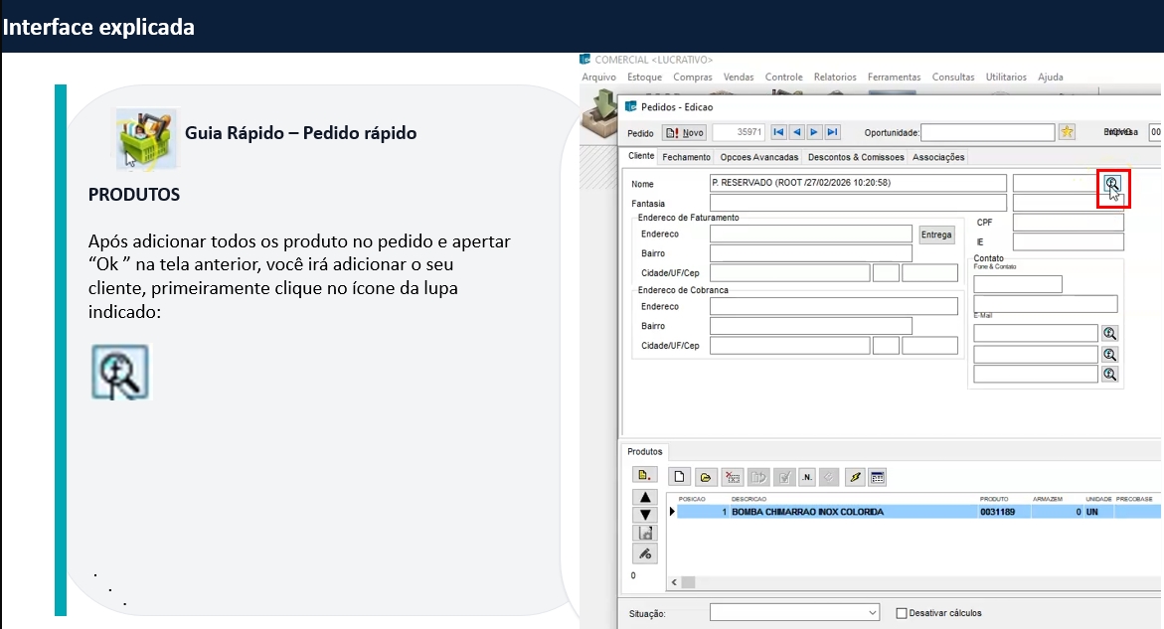Go to the first order record
Viewport: 1164px width, 629px height.
click(778, 132)
